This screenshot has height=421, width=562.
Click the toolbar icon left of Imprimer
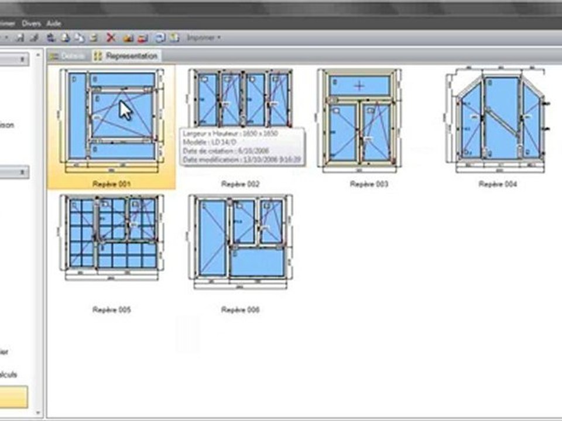click(174, 37)
